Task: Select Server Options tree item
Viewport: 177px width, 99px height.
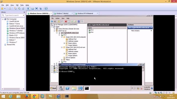Action: 71,57
